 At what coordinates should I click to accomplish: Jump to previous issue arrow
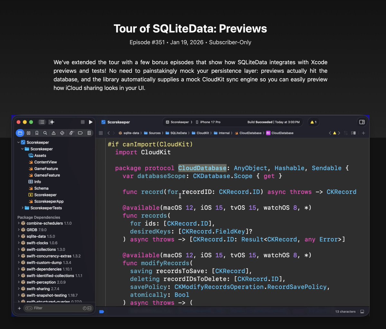point(330,133)
